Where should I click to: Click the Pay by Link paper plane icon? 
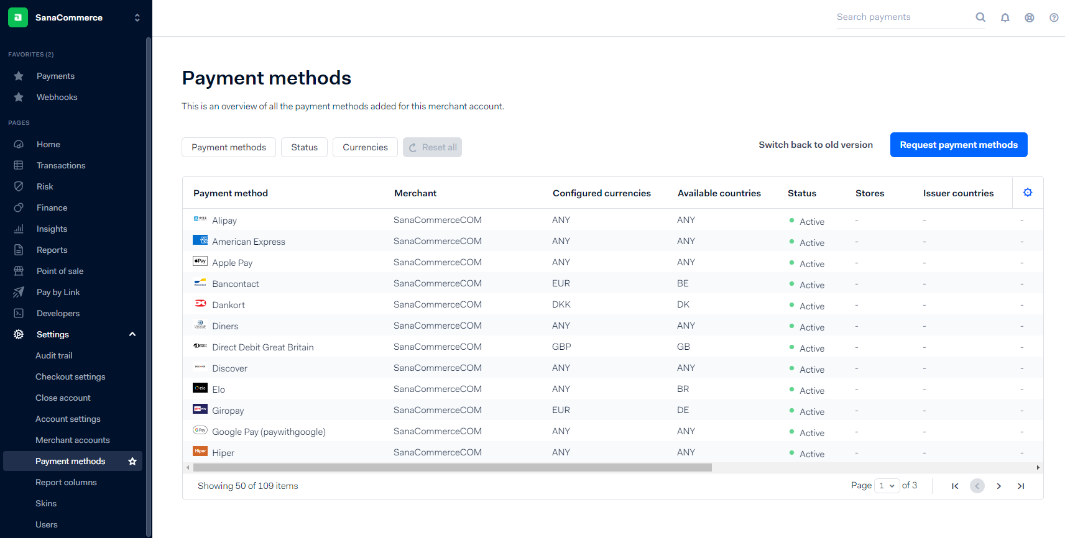[19, 292]
